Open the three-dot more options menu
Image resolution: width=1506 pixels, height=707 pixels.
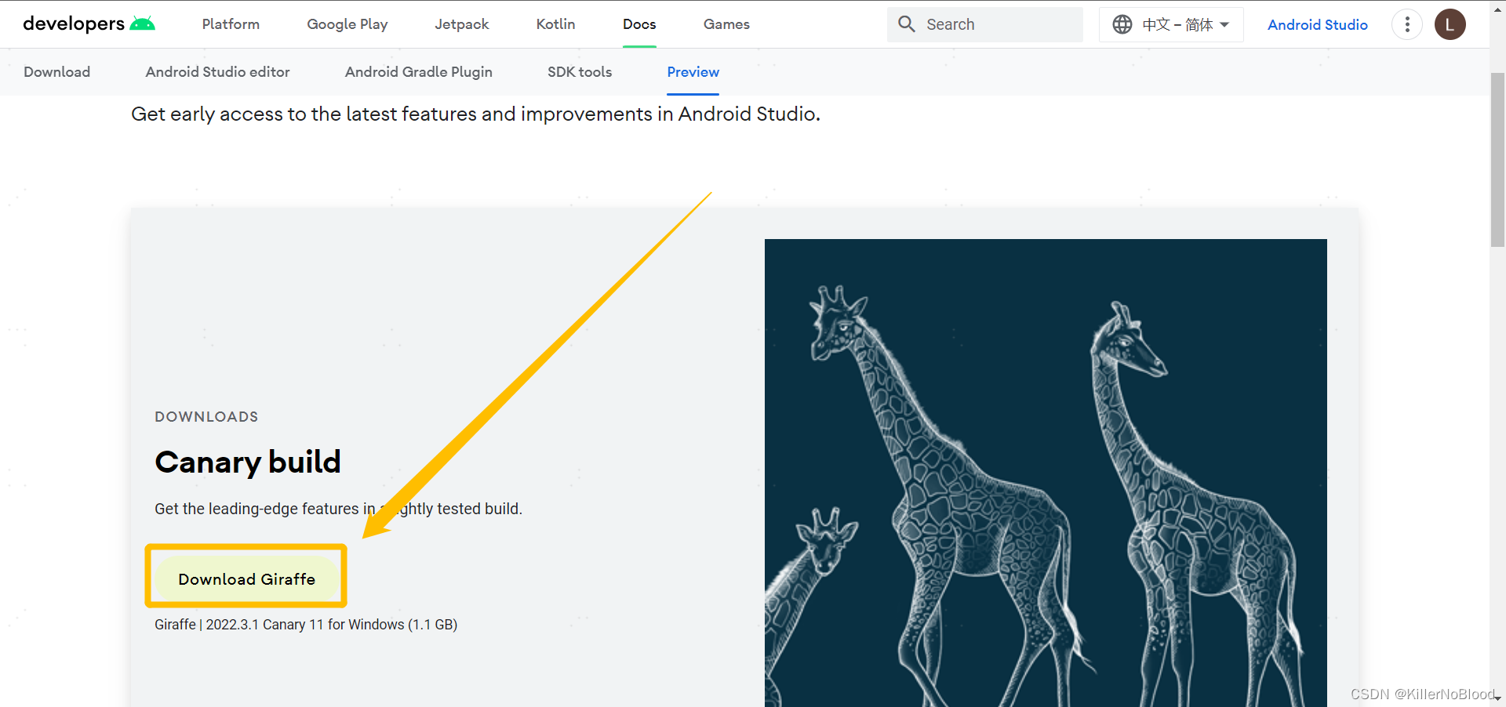tap(1407, 24)
